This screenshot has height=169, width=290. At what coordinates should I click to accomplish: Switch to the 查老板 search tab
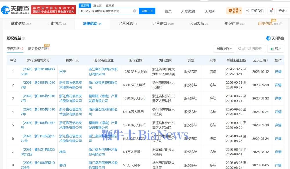(97, 5)
